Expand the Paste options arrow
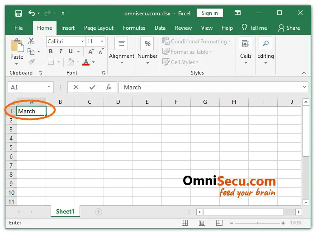Screen dimensions: 317x233 (x=17, y=64)
